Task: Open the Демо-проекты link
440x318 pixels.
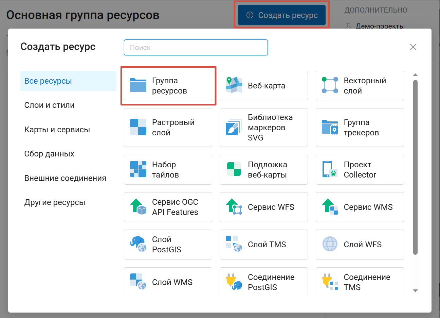Action: 380,26
